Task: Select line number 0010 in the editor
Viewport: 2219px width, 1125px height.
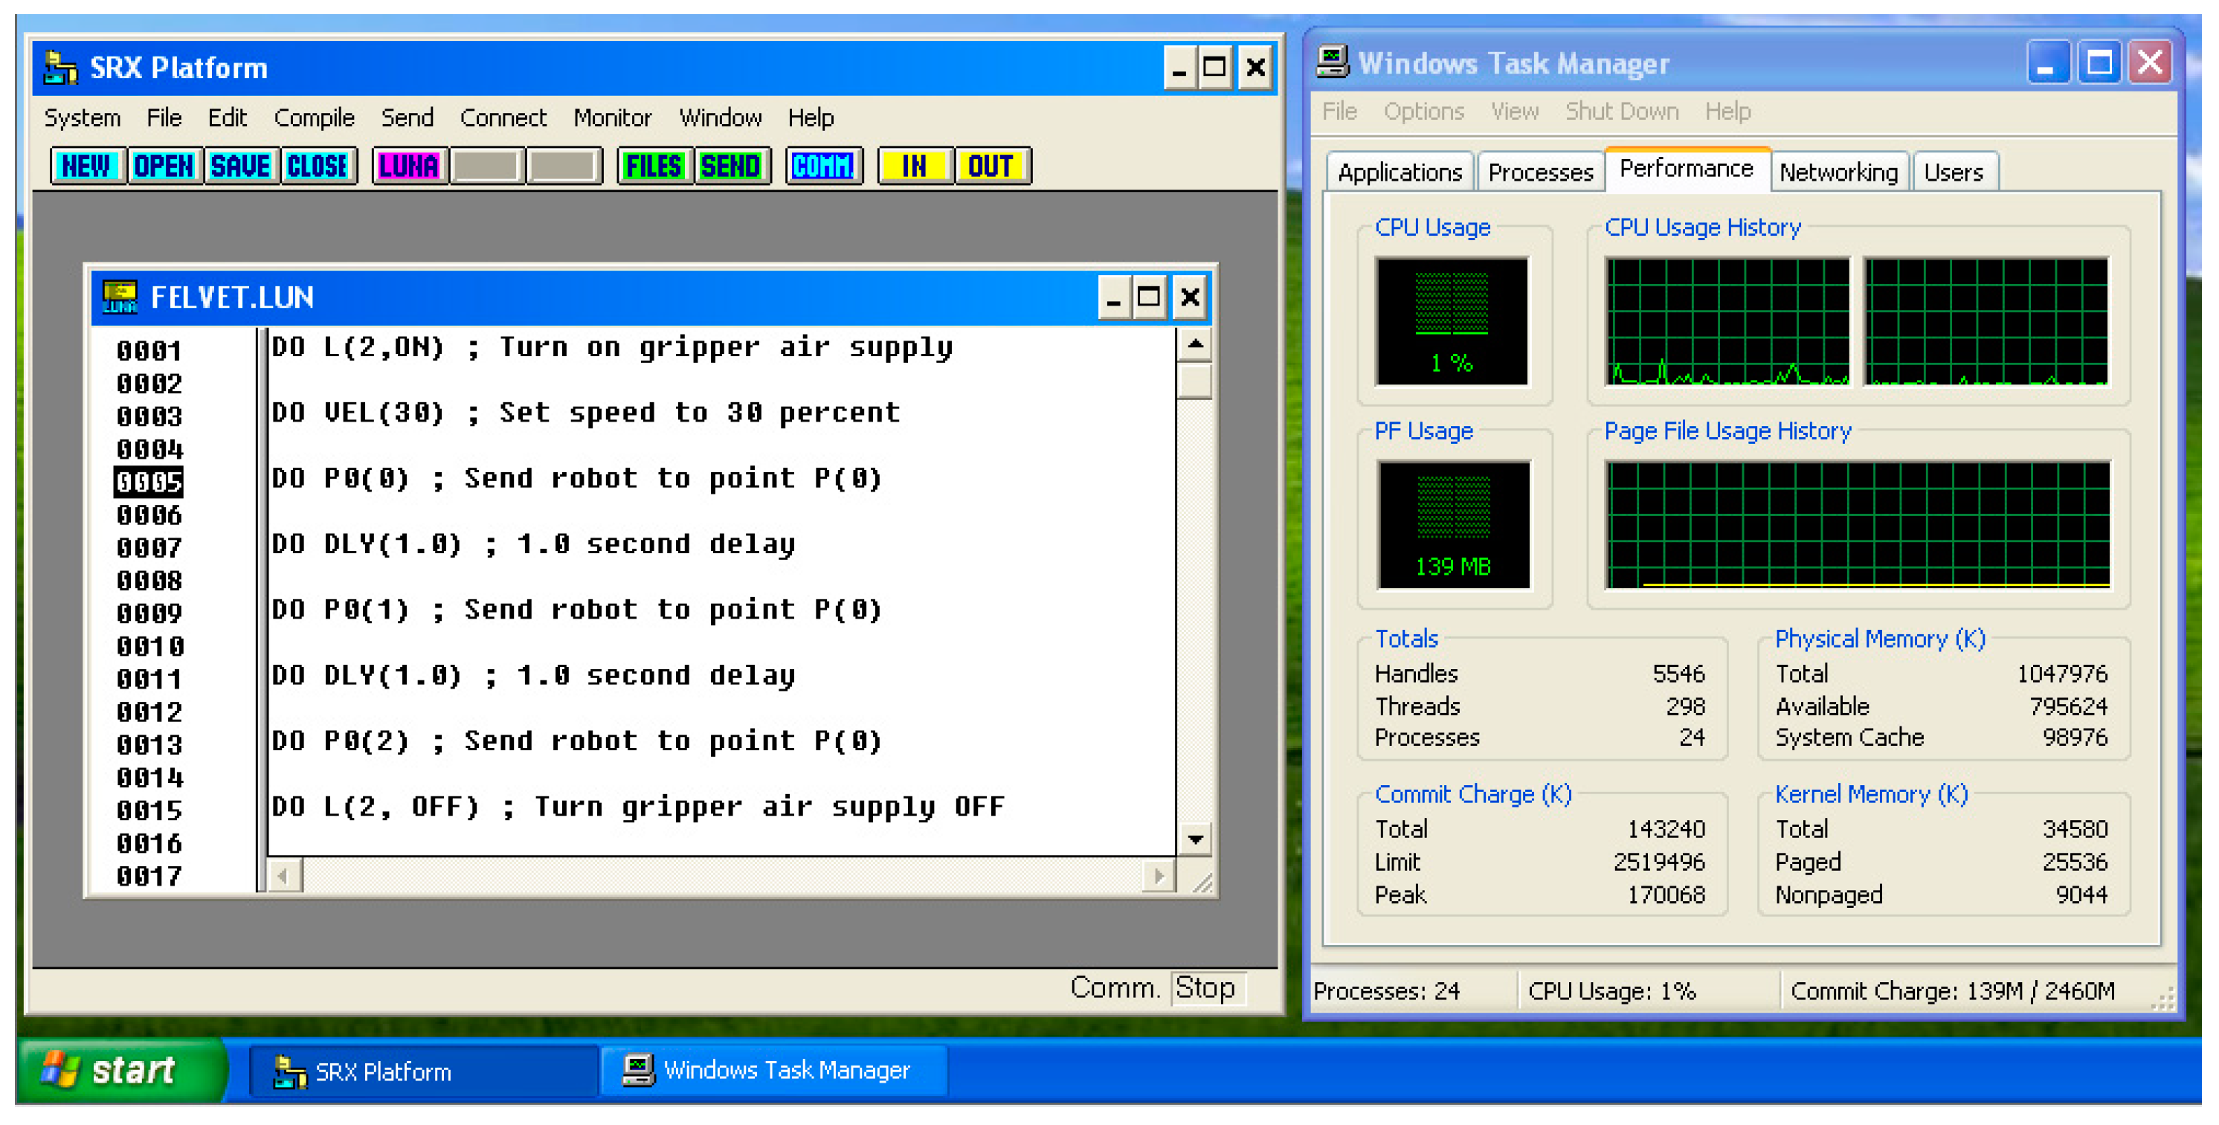Action: coord(150,646)
